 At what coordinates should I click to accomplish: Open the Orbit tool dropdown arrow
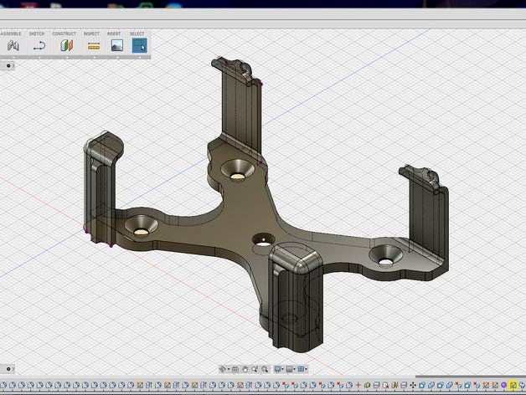click(x=229, y=369)
